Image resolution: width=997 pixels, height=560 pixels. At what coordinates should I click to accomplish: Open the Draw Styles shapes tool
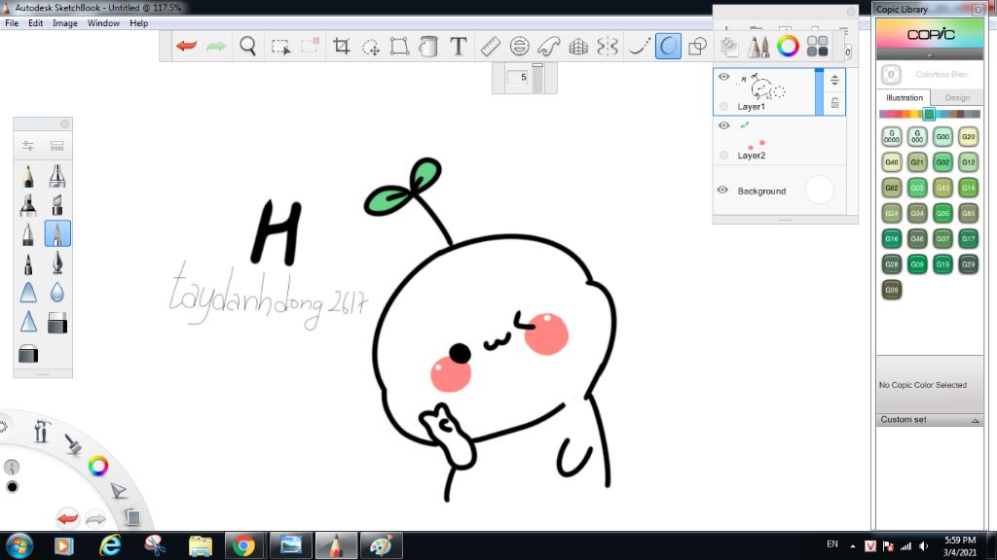coord(697,47)
